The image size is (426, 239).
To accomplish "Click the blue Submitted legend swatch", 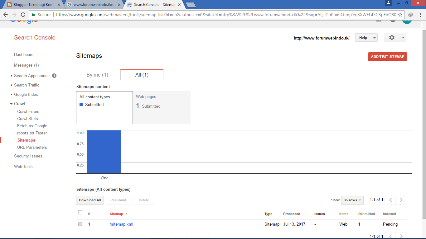I will (x=81, y=105).
